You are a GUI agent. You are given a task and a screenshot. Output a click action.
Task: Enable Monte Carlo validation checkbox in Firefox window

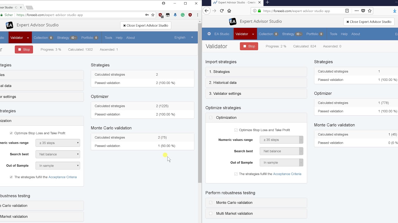[211, 203]
